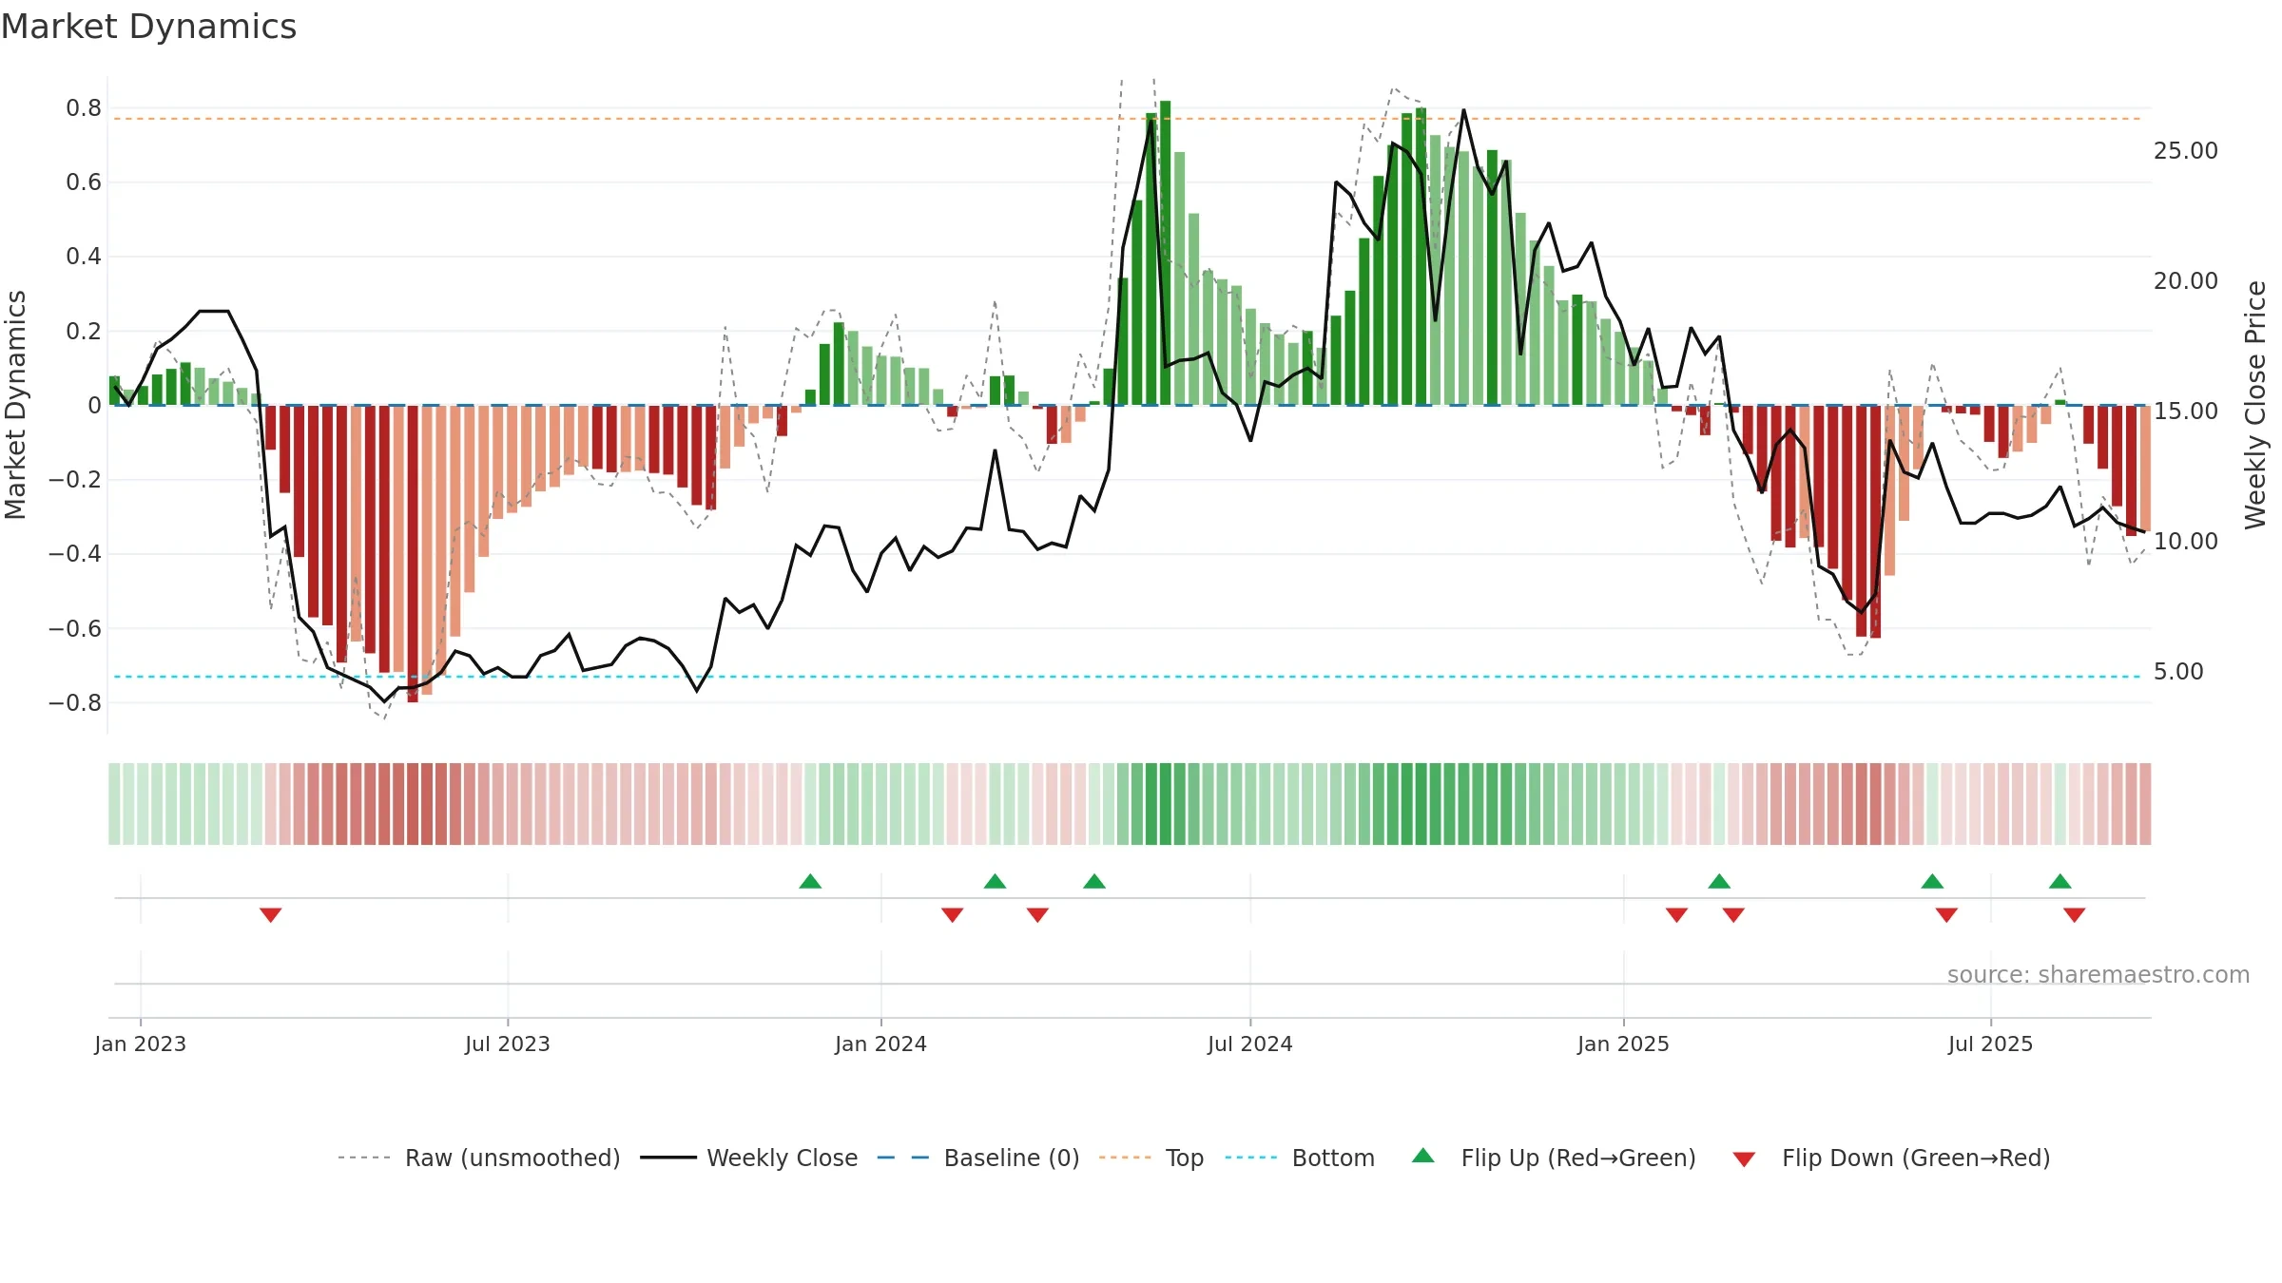
Task: Click the 0.4 left axis tick label
Action: click(x=84, y=257)
